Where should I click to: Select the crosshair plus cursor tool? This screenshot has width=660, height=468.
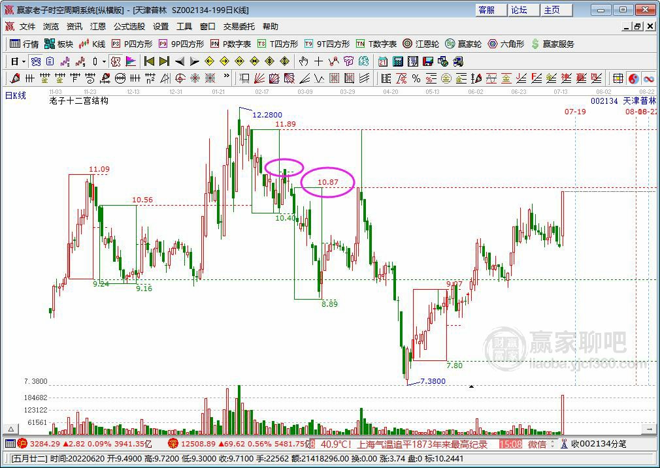click(x=319, y=62)
